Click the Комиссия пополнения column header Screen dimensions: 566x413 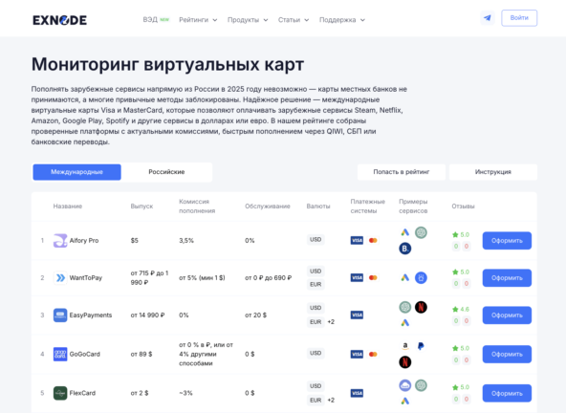(x=197, y=206)
